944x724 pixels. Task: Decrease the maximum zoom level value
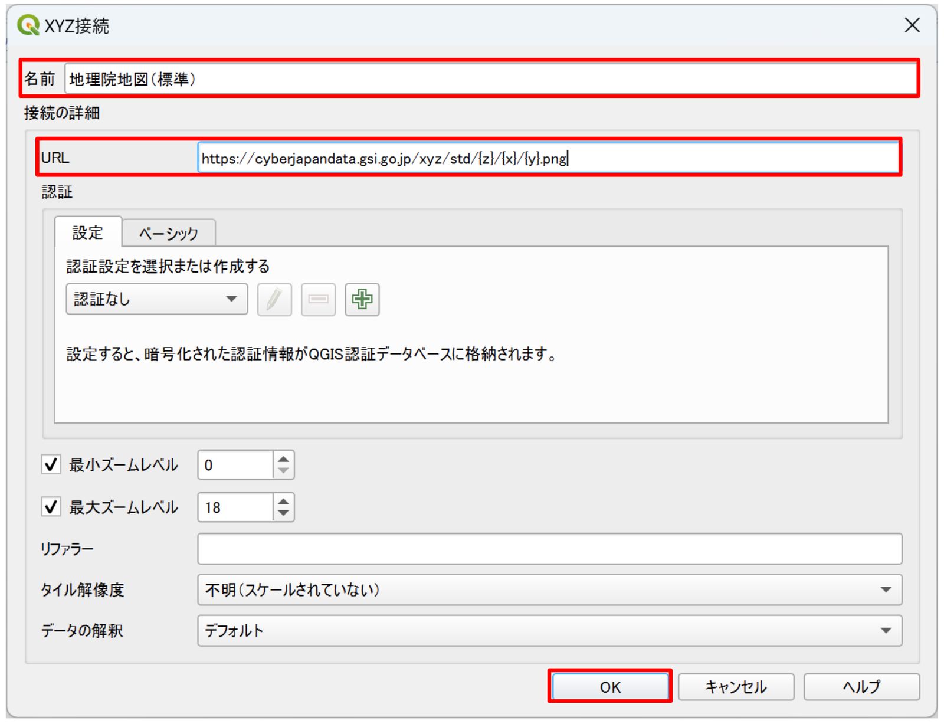click(284, 514)
